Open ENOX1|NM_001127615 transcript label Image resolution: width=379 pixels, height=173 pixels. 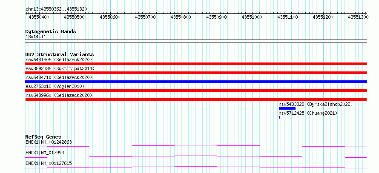coord(49,164)
